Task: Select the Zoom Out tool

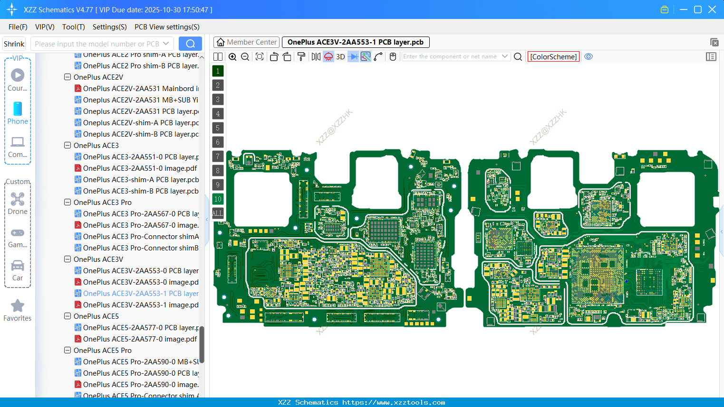Action: [245, 56]
